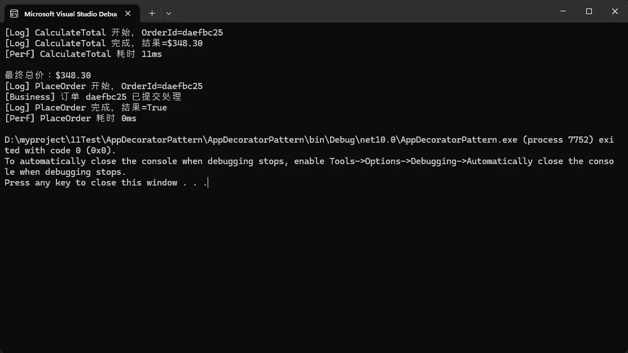Image resolution: width=628 pixels, height=353 pixels.
Task: Expand the new tab profile dropdown chevron
Action: click(x=169, y=13)
